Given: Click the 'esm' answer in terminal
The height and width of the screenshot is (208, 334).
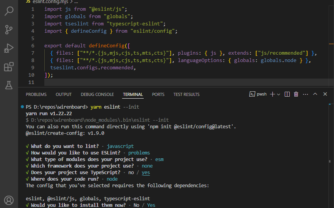Looking at the screenshot, I should tap(159, 159).
